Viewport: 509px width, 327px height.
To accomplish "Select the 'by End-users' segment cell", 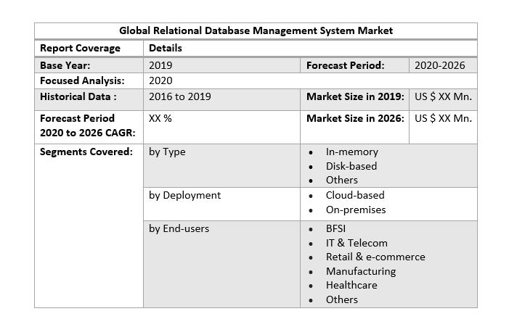I will 179,228.
